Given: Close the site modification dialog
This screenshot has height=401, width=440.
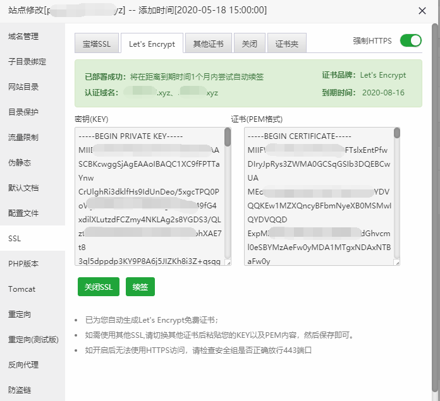Looking at the screenshot, I should click(x=422, y=10).
